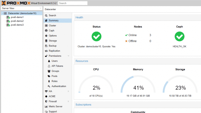Click the Storage database icon
201x113 pixels.
(x=46, y=41)
